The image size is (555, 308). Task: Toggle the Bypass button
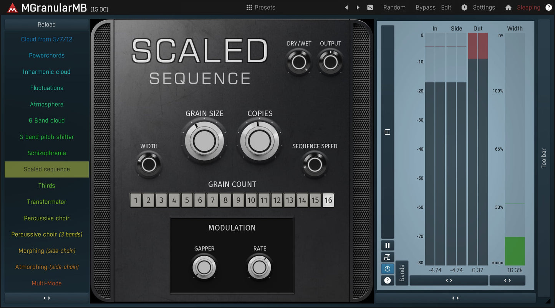[425, 7]
